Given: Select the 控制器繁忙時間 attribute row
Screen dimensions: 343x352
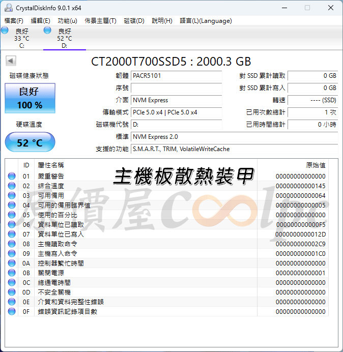Looking at the screenshot, I should (x=167, y=263).
